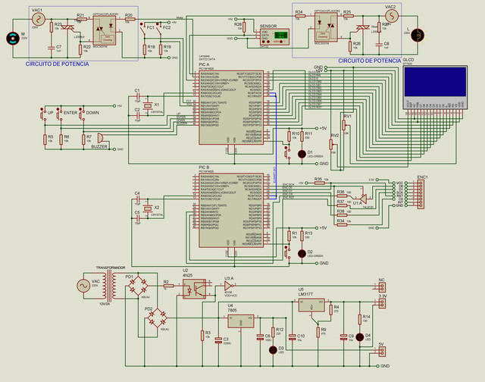
Task: Select the U4 7805 regulator
Action: tap(241, 321)
